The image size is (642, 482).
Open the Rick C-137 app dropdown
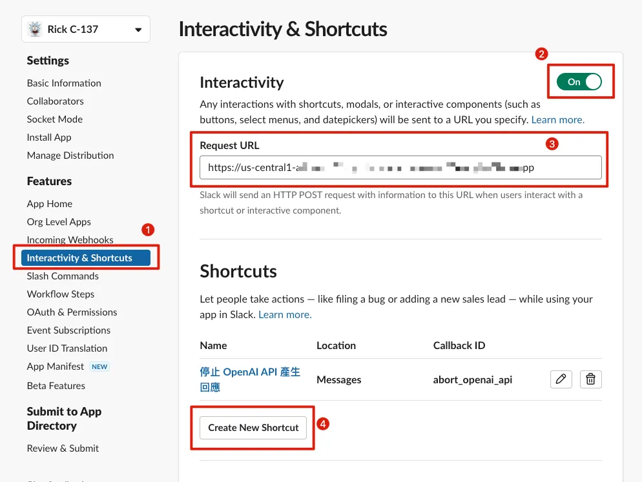(x=138, y=30)
